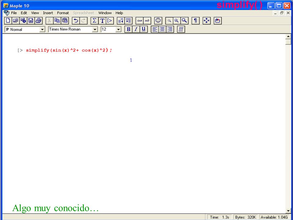Print the worksheet via printer icon

(38, 20)
